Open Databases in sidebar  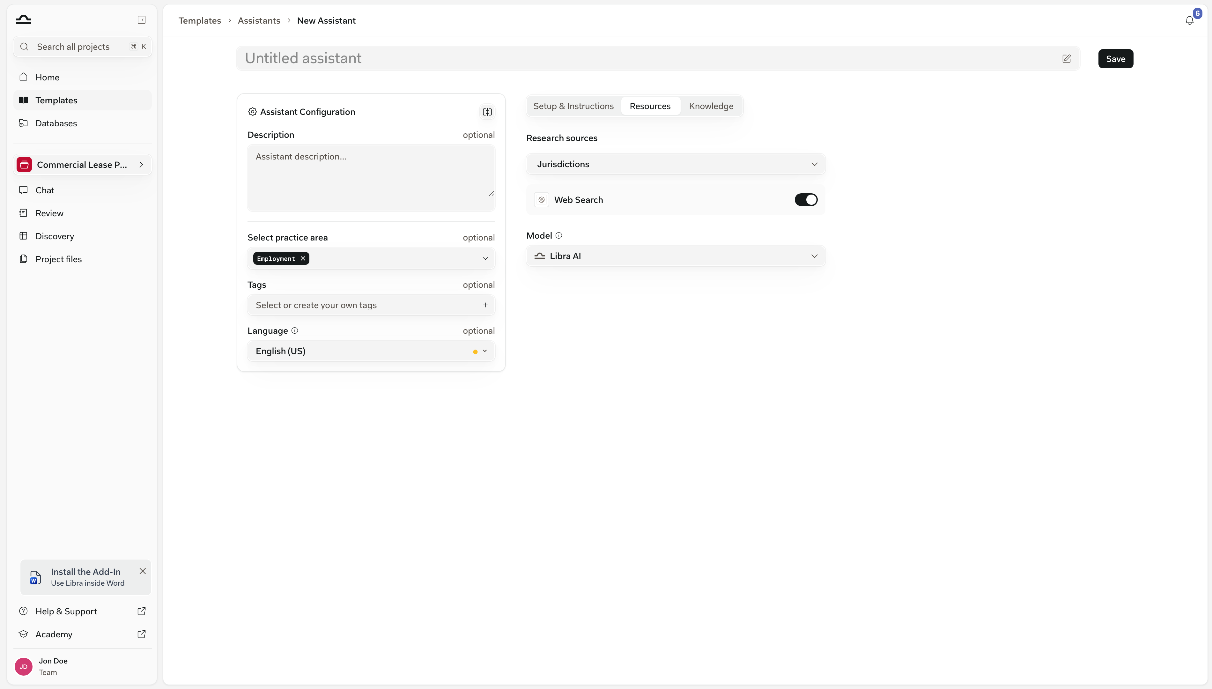tap(82, 123)
